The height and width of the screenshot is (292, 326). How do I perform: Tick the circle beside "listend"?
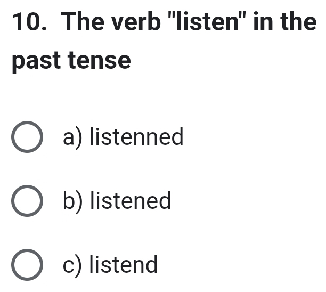(x=26, y=265)
